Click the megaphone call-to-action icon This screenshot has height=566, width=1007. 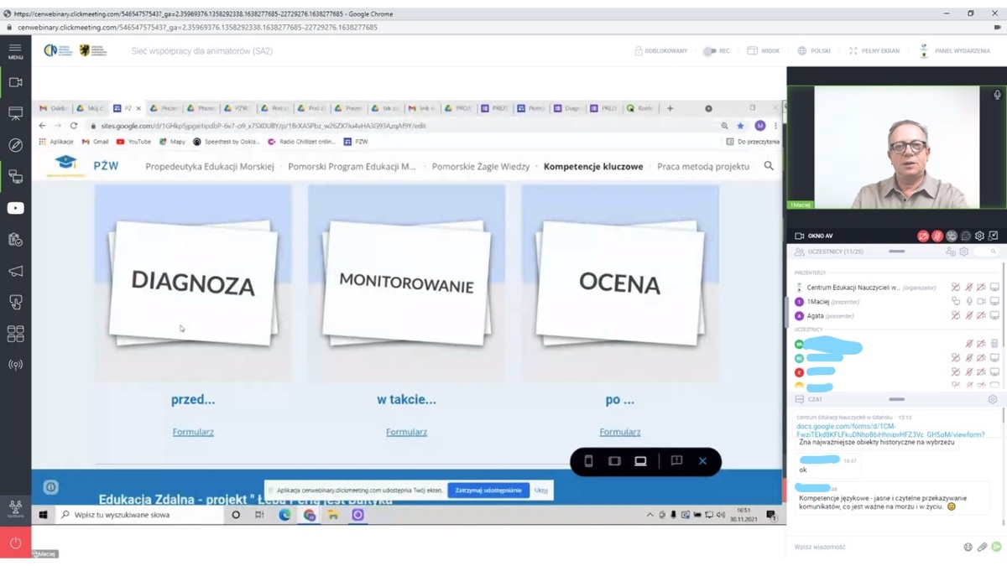15,271
